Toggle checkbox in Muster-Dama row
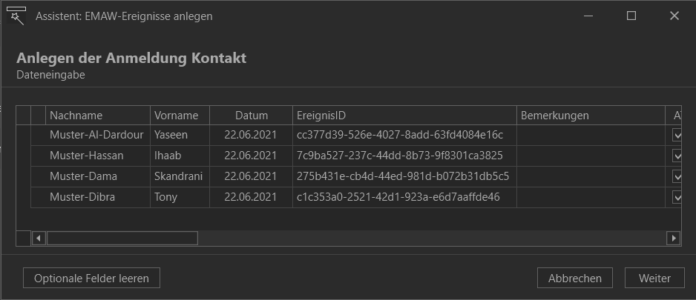This screenshot has width=696, height=300. pos(677,177)
